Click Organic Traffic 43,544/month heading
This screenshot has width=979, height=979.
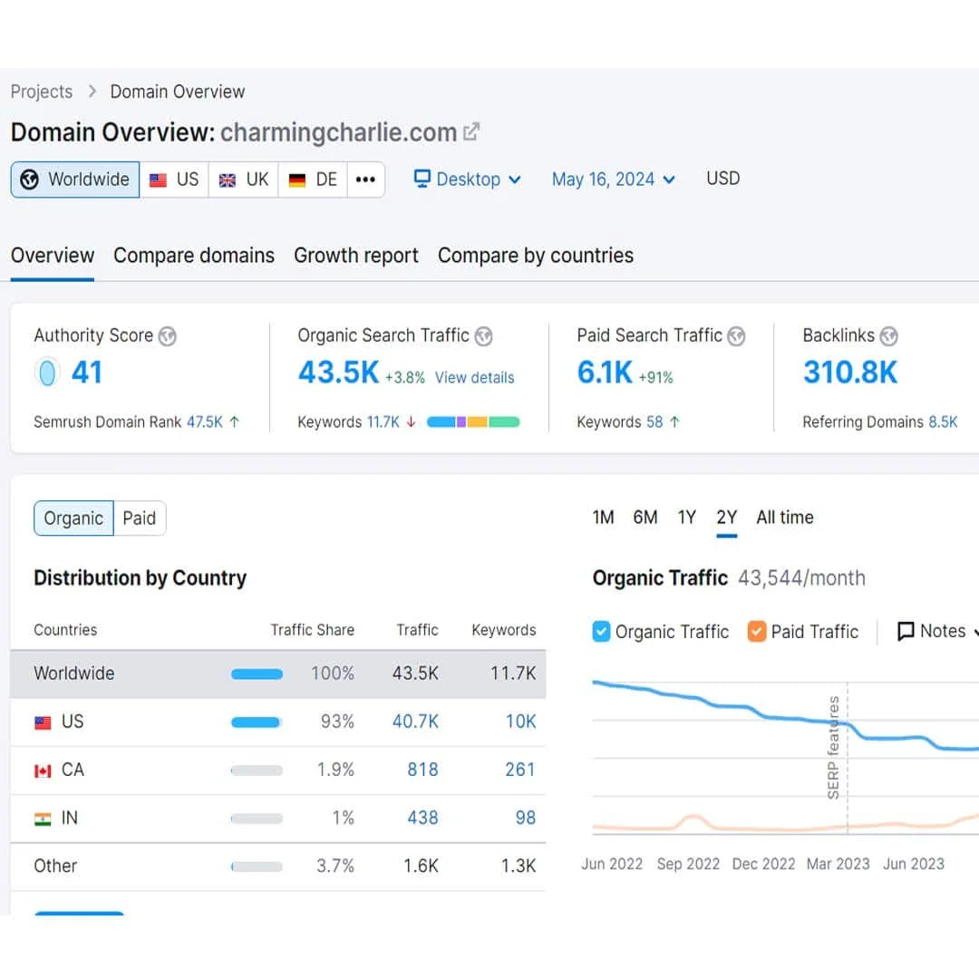tap(729, 578)
